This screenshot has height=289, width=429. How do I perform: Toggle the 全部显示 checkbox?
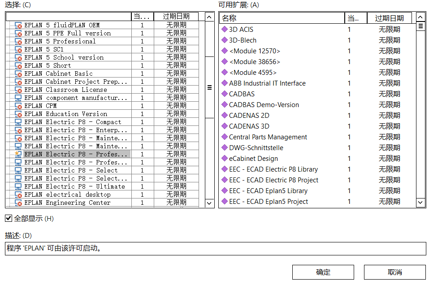point(9,218)
